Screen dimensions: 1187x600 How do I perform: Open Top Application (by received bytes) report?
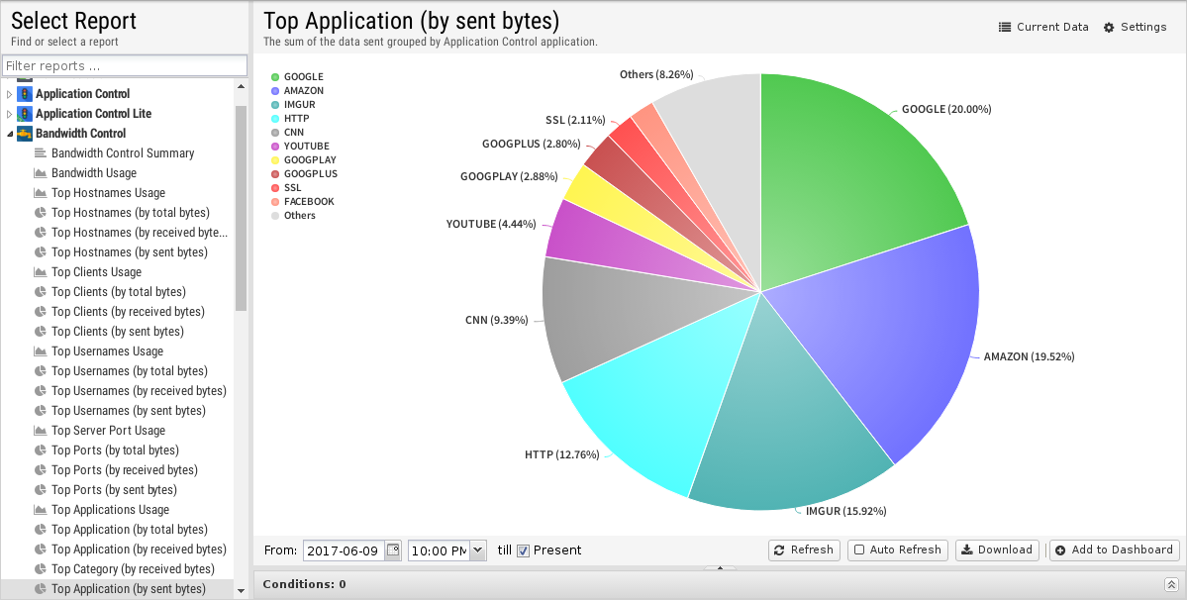(139, 550)
